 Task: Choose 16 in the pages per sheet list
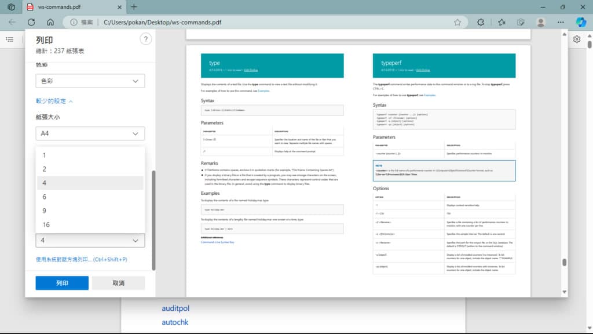click(90, 225)
